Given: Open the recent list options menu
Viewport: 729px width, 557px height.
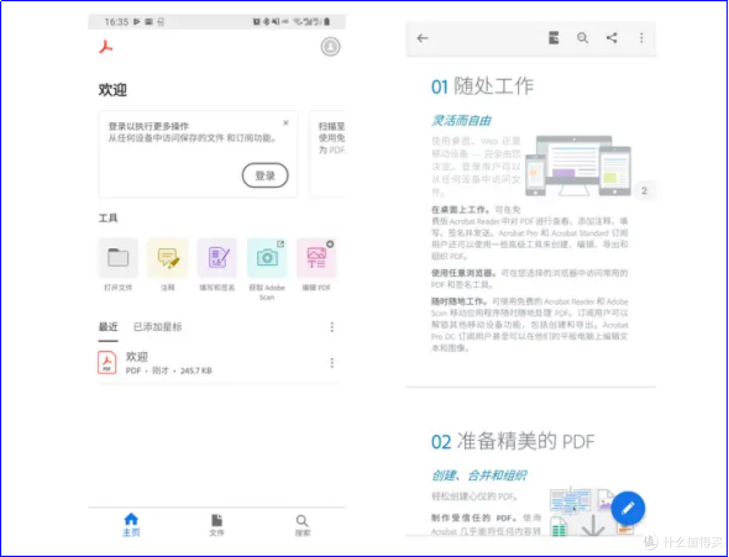Looking at the screenshot, I should tap(331, 327).
